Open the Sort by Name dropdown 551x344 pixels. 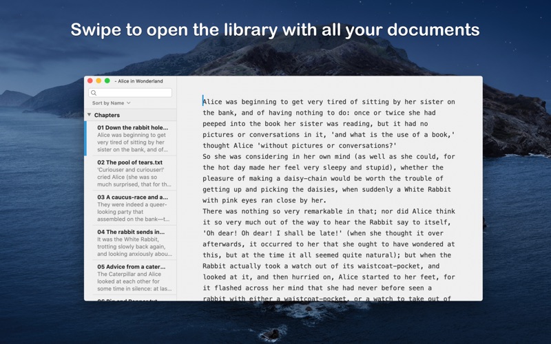pos(111,103)
